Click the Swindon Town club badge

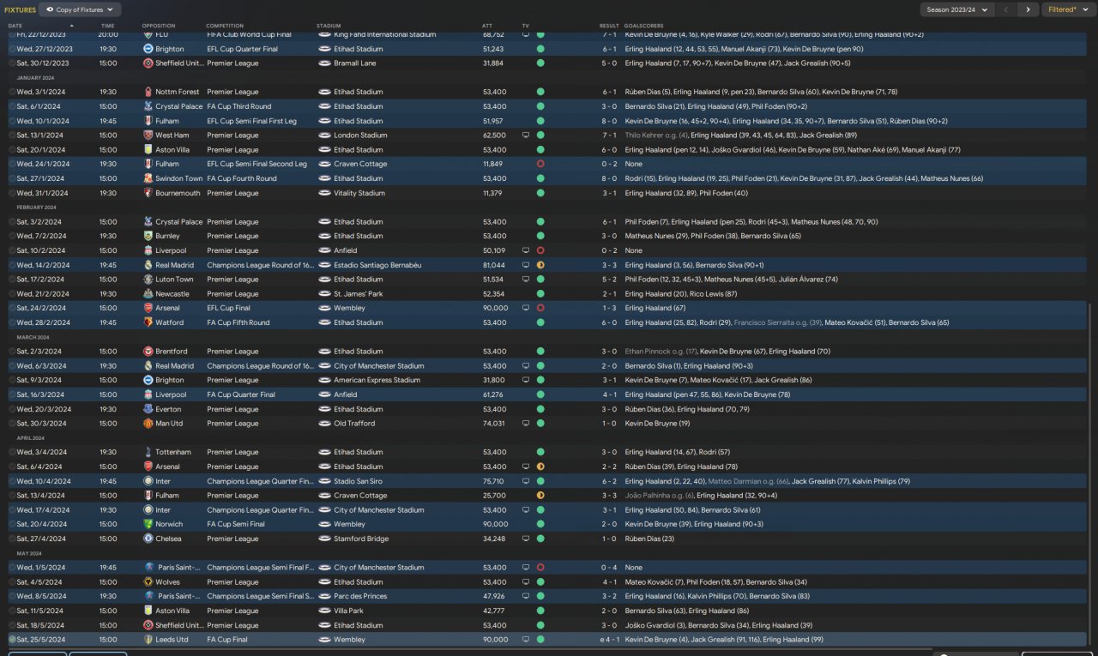pyautogui.click(x=148, y=178)
